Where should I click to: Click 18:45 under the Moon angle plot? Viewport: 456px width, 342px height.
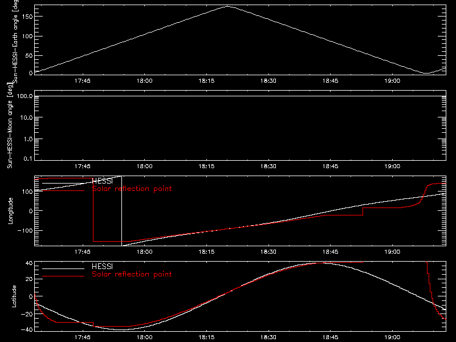pyautogui.click(x=331, y=166)
